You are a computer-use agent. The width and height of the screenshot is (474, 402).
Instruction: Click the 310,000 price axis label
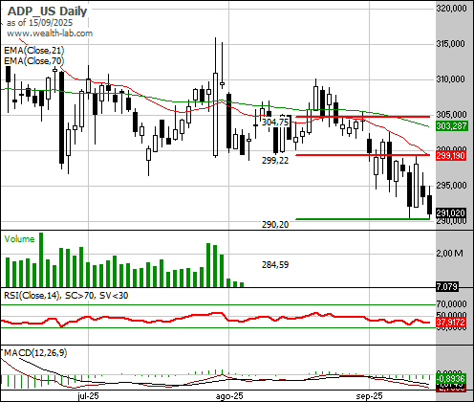click(451, 78)
